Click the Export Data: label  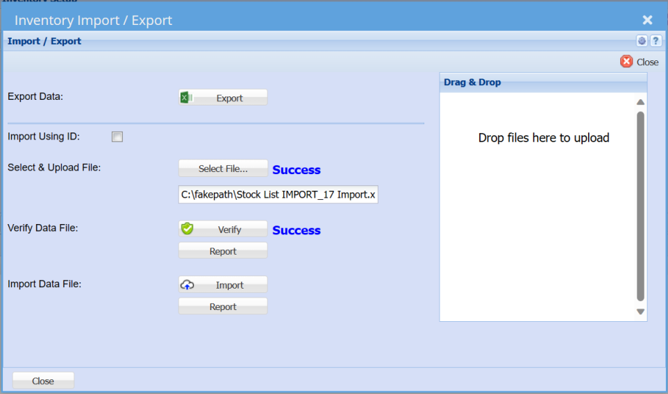point(35,96)
